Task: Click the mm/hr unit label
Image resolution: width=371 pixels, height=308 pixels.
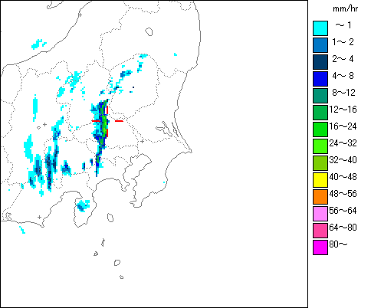Action: 345,8
